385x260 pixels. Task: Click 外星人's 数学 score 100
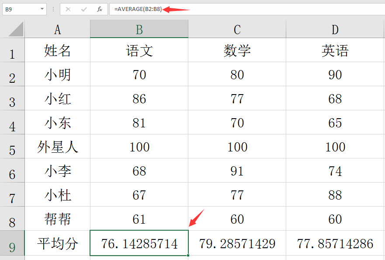click(237, 146)
